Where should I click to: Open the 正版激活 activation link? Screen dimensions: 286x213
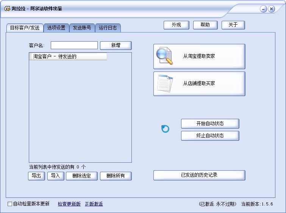pos(94,204)
